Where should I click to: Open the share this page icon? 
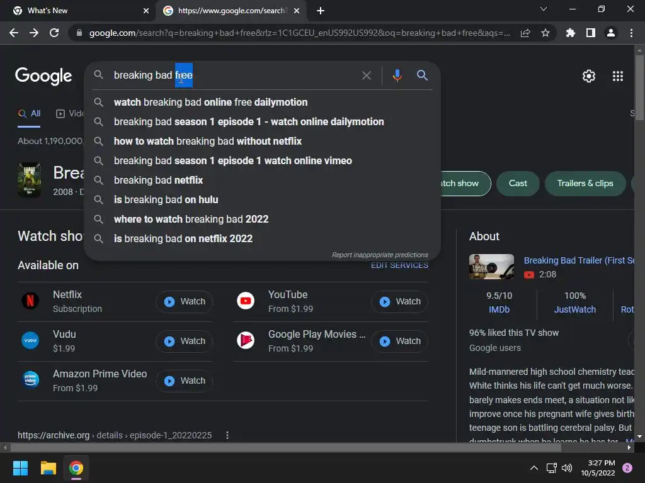[x=525, y=33]
